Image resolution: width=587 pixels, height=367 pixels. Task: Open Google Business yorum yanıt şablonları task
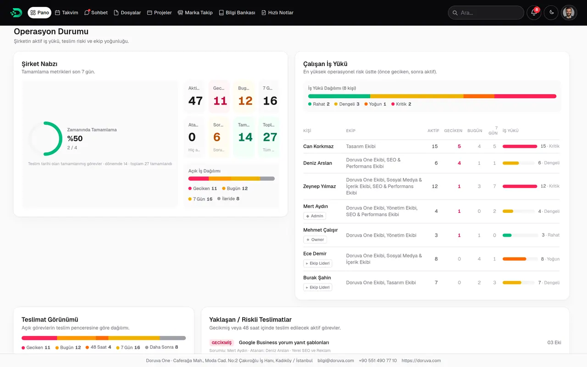click(284, 343)
